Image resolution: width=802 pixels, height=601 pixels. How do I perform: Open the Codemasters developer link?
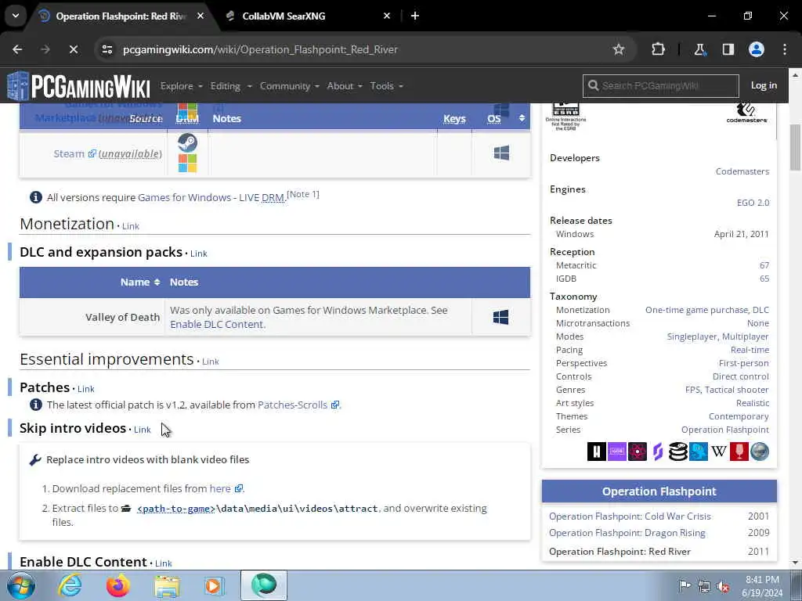click(x=742, y=171)
